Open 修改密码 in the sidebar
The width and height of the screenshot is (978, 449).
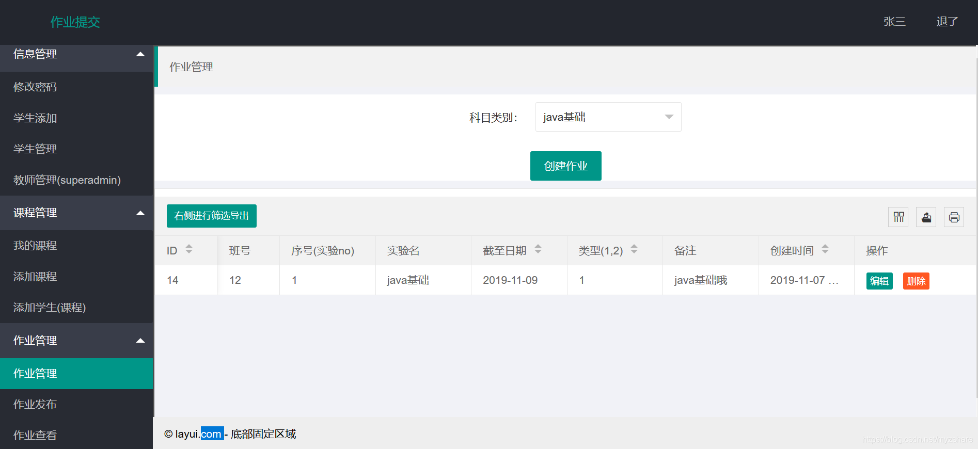tap(76, 87)
